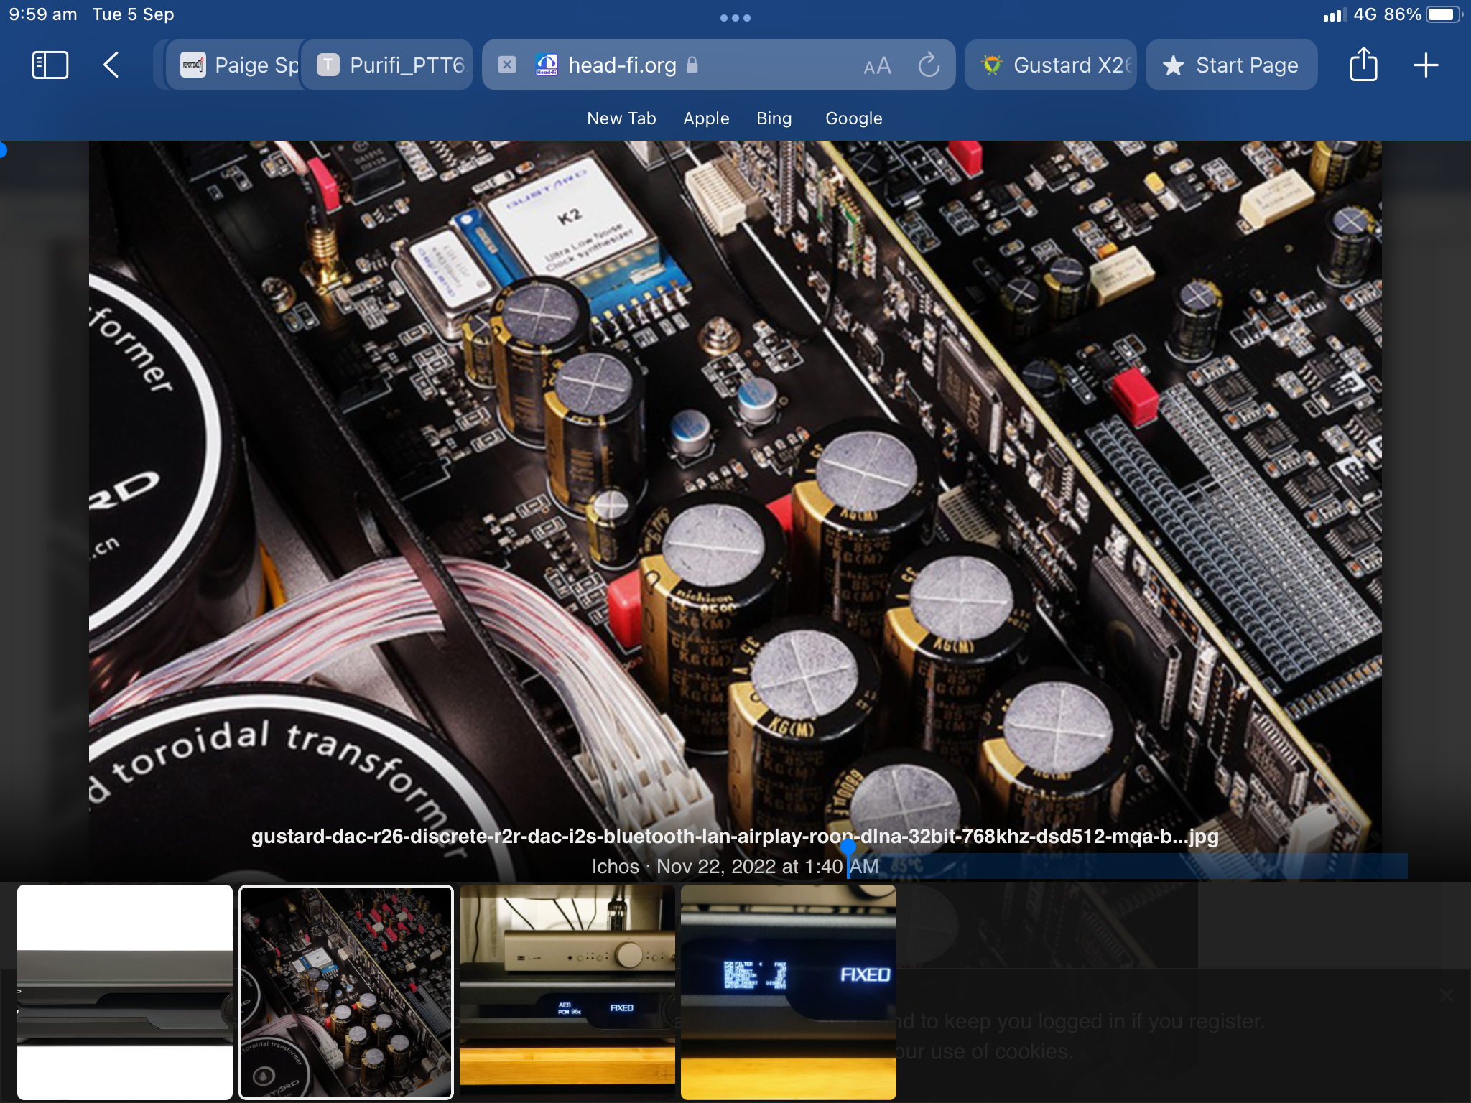Open the AA reader view menu
Viewport: 1471px width, 1103px height.
(877, 66)
